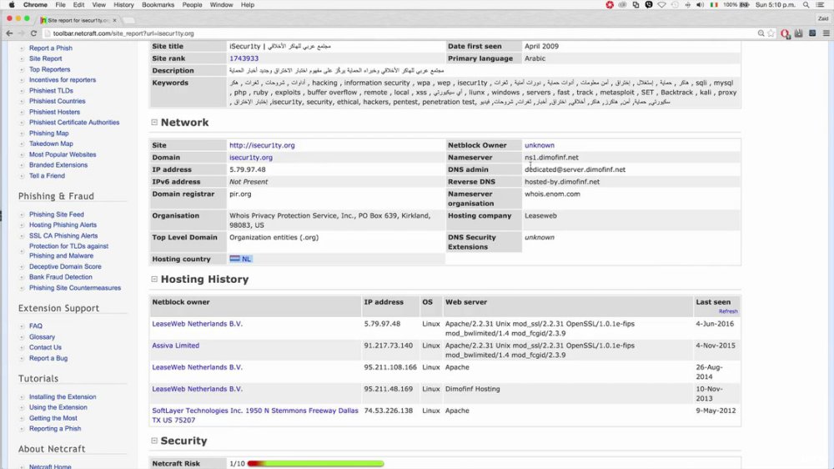Open the SoftLayer Technologies Inc. link
Image resolution: width=834 pixels, height=469 pixels.
click(x=255, y=416)
